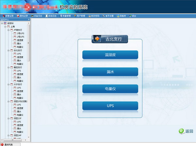
Task: Open 通知记录 notification records in toolbar
Action: (x=22, y=16)
